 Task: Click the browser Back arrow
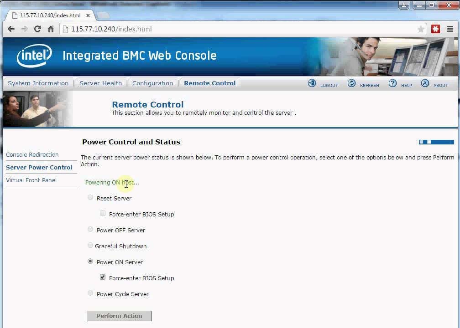coord(11,29)
